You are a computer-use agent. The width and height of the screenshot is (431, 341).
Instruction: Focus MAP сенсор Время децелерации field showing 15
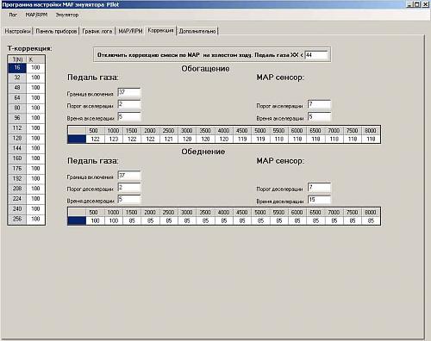click(319, 200)
